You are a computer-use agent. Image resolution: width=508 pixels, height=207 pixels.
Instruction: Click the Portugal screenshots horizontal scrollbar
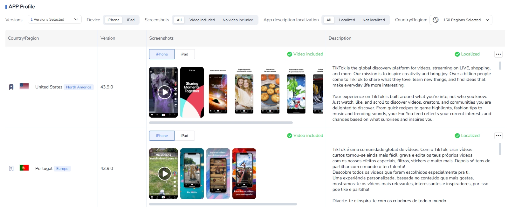click(x=223, y=204)
